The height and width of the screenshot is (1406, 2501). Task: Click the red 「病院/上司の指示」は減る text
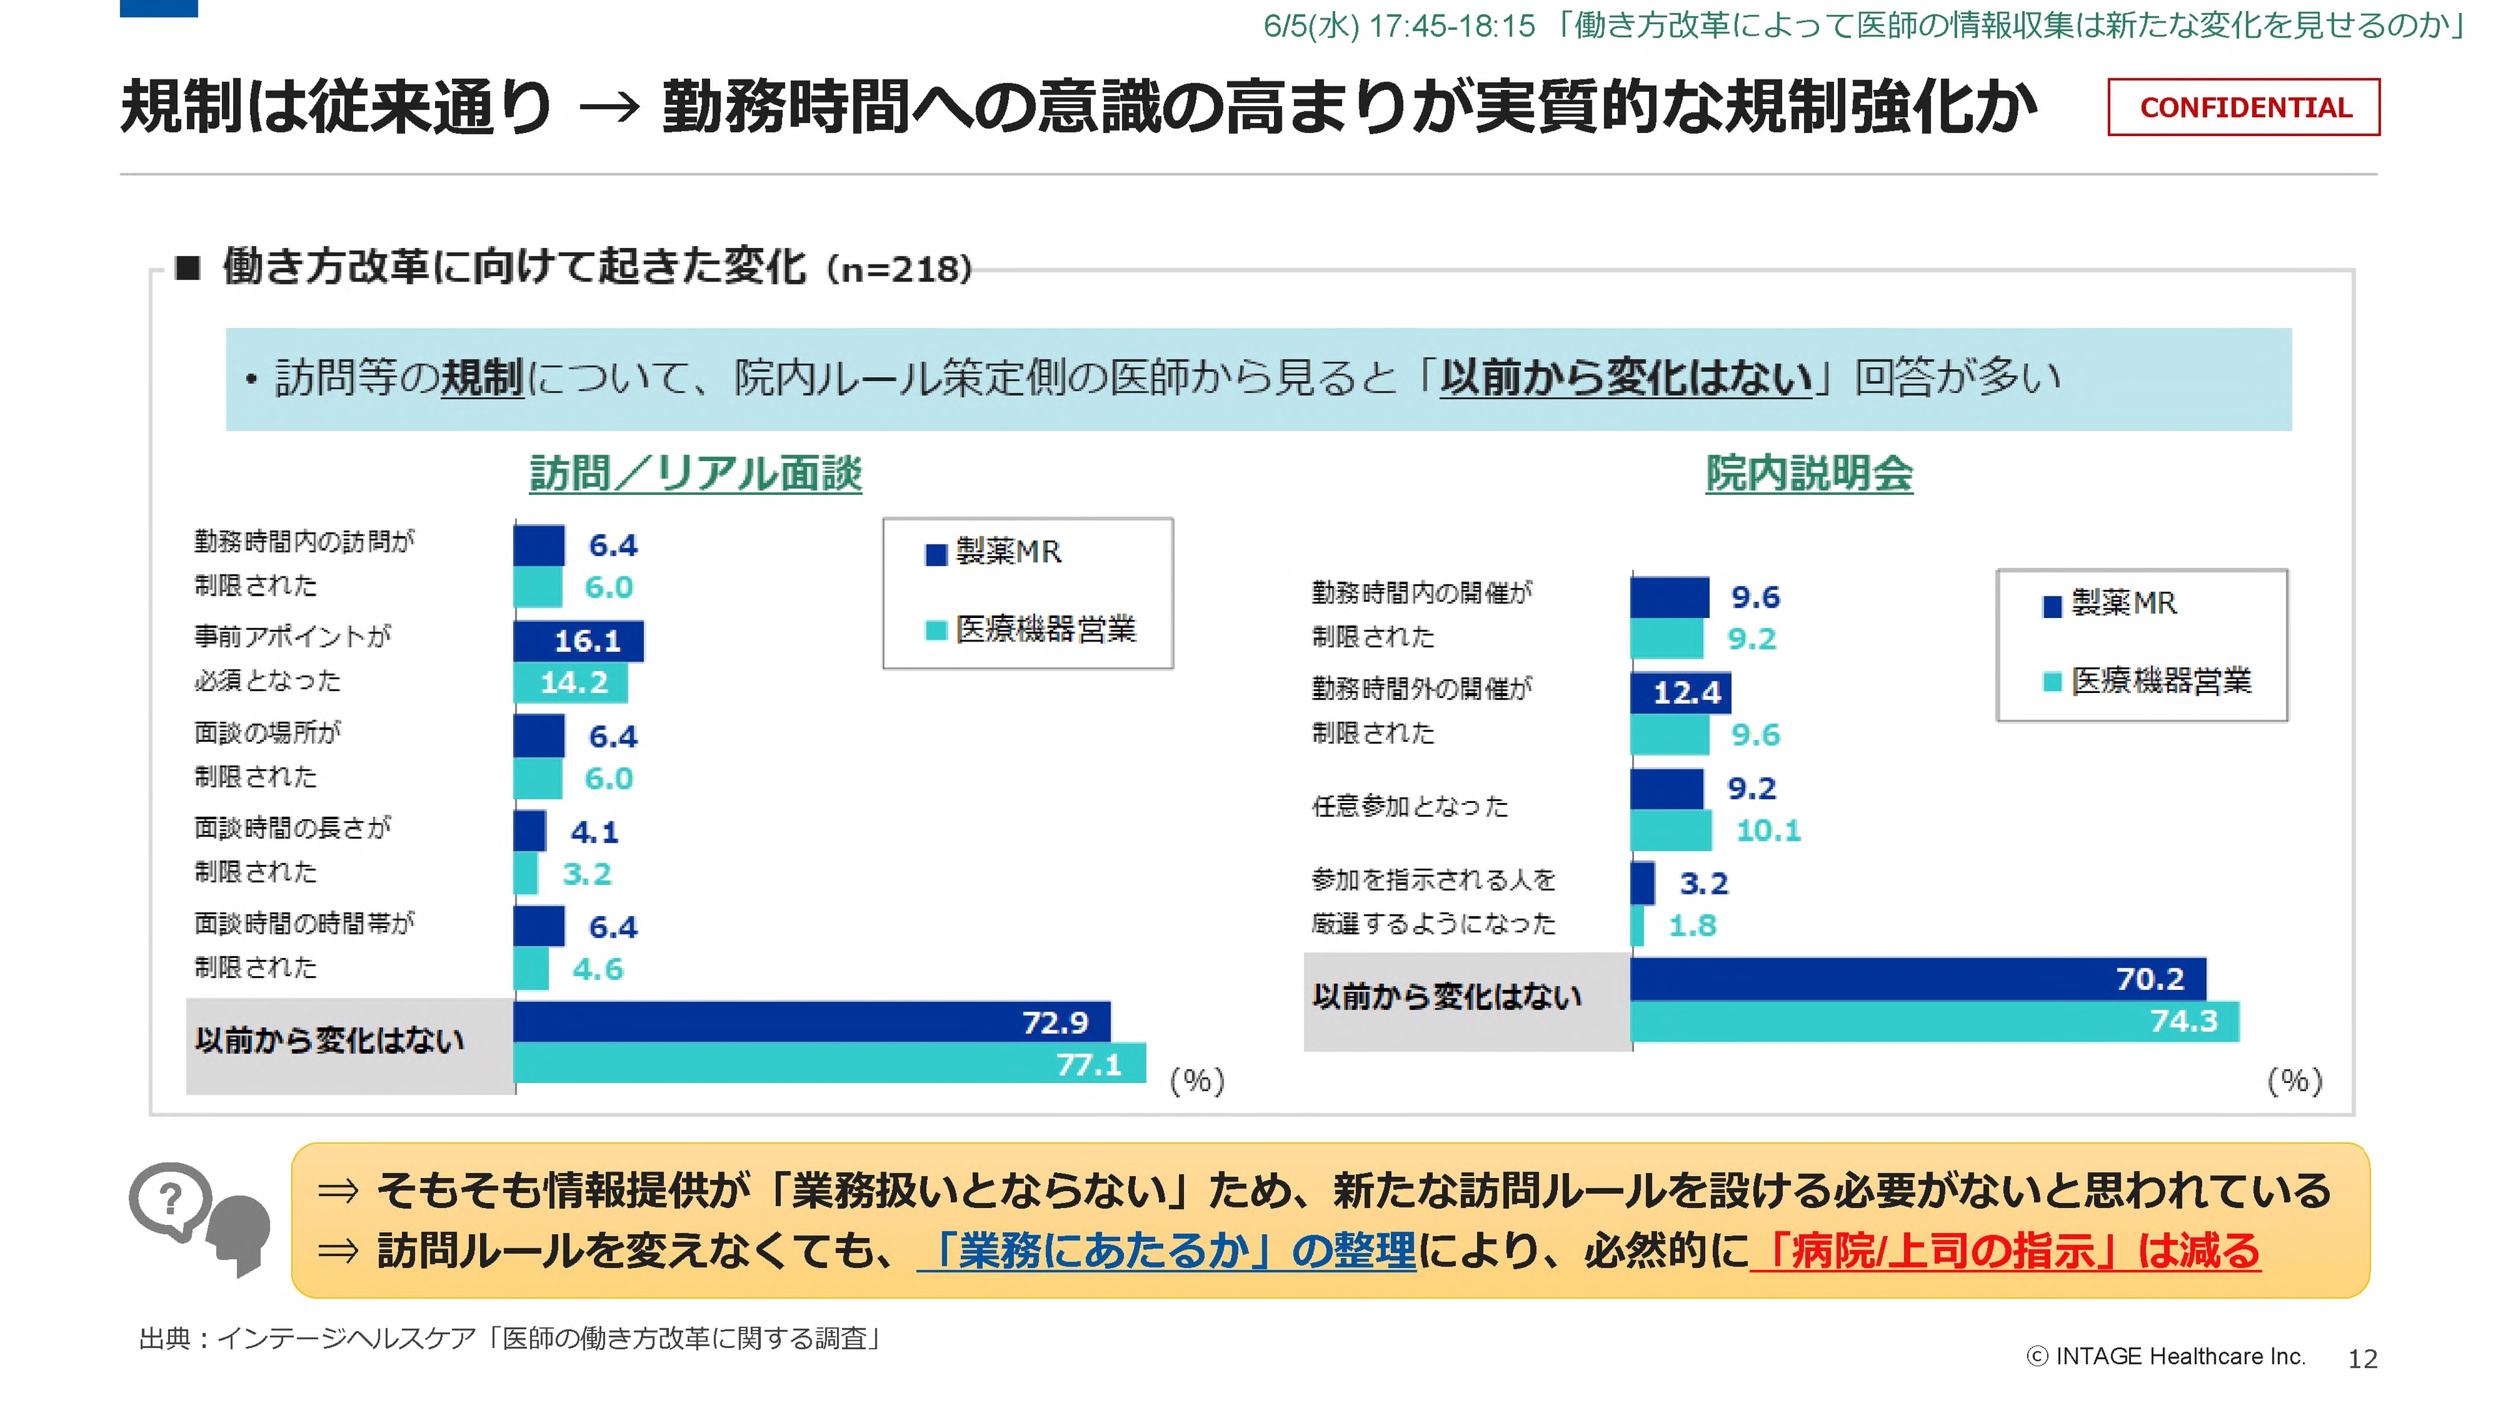[2006, 1250]
